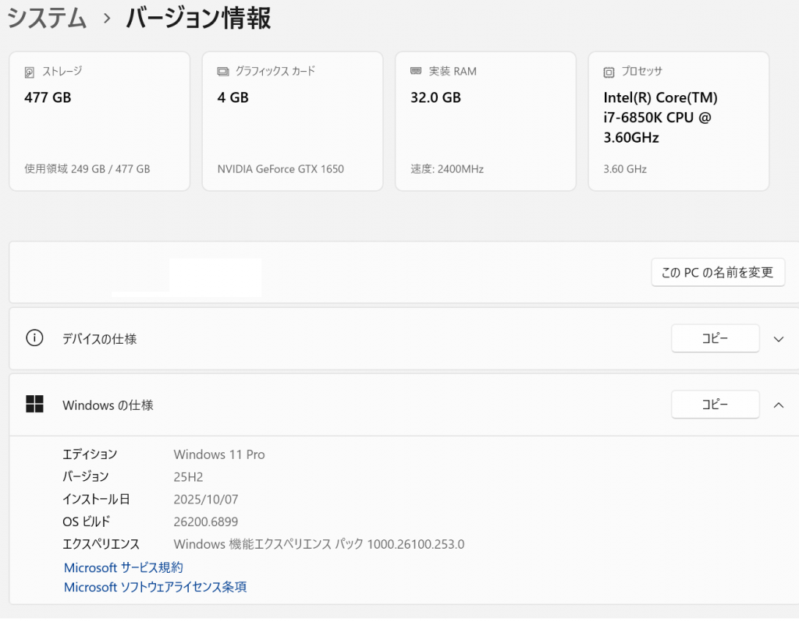The image size is (799, 622).
Task: Copy device specs with デバイスの仕様 コピー button
Action: tap(715, 338)
